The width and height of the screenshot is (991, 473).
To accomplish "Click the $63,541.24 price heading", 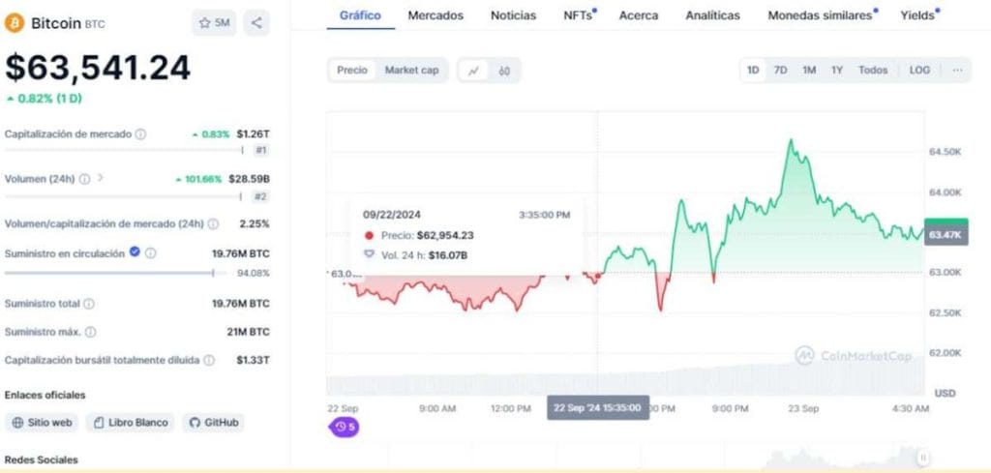I will click(x=98, y=68).
